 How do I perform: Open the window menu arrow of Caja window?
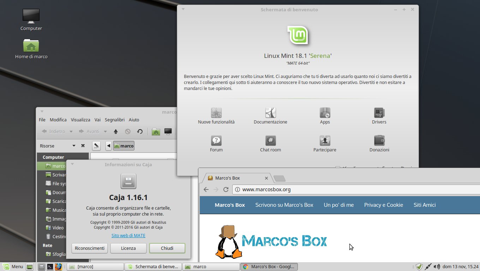(42, 112)
